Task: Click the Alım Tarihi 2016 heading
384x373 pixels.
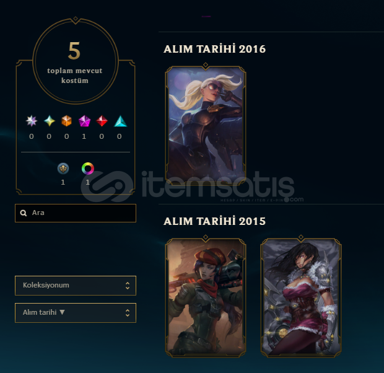Action: click(x=214, y=49)
